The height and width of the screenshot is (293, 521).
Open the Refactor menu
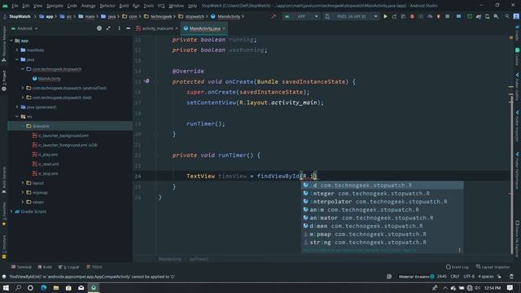pyautogui.click(x=107, y=6)
